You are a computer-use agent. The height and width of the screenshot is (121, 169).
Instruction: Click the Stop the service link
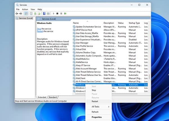(x=39, y=29)
